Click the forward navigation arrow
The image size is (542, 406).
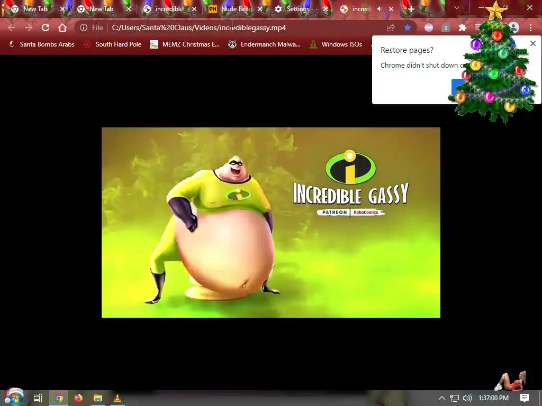(x=29, y=27)
